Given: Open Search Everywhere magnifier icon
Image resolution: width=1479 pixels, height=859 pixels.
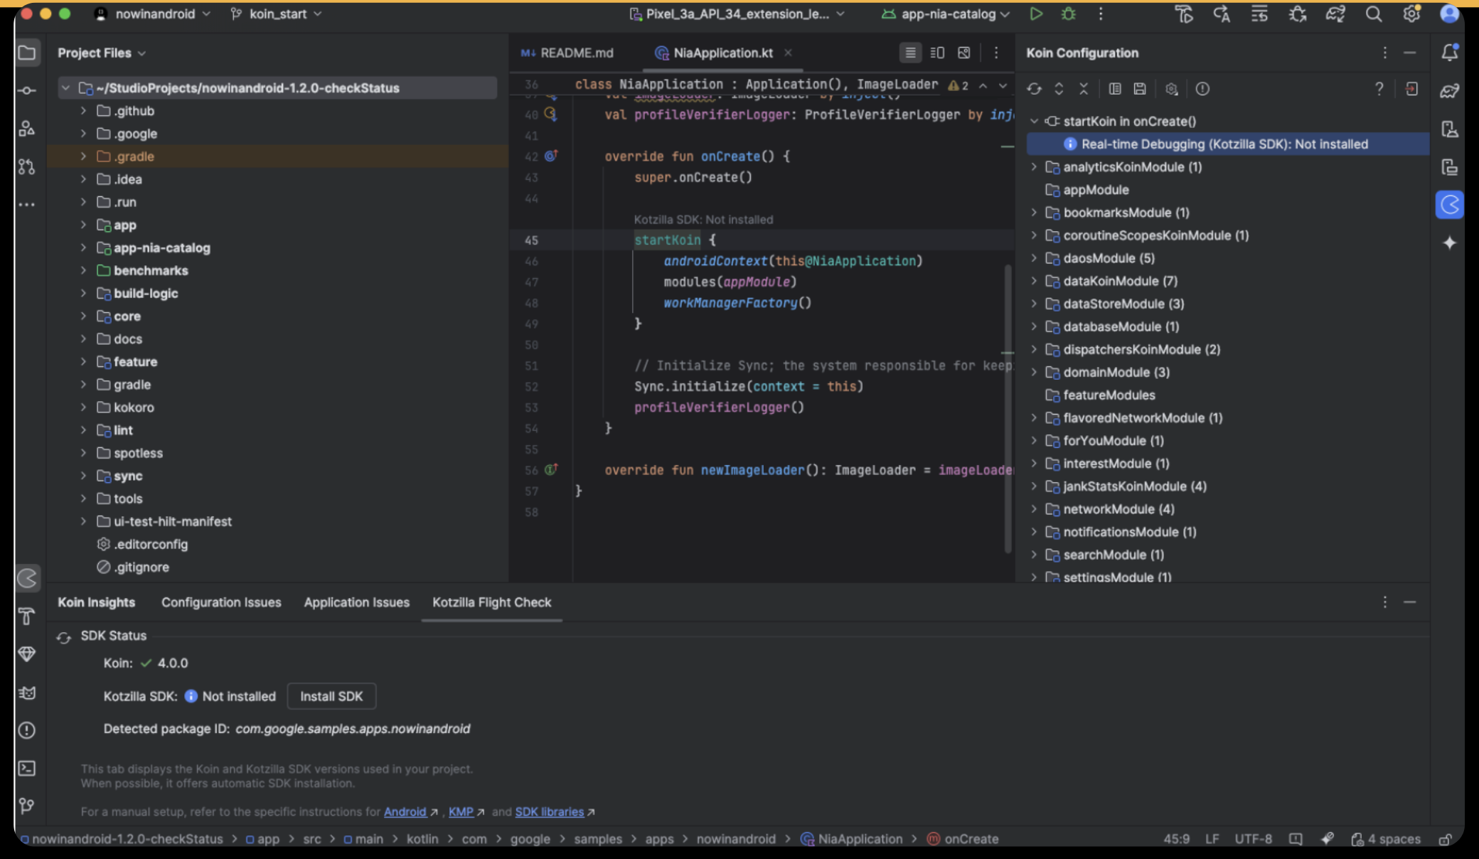Looking at the screenshot, I should tap(1374, 14).
